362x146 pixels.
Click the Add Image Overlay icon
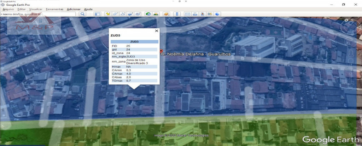coord(130,14)
